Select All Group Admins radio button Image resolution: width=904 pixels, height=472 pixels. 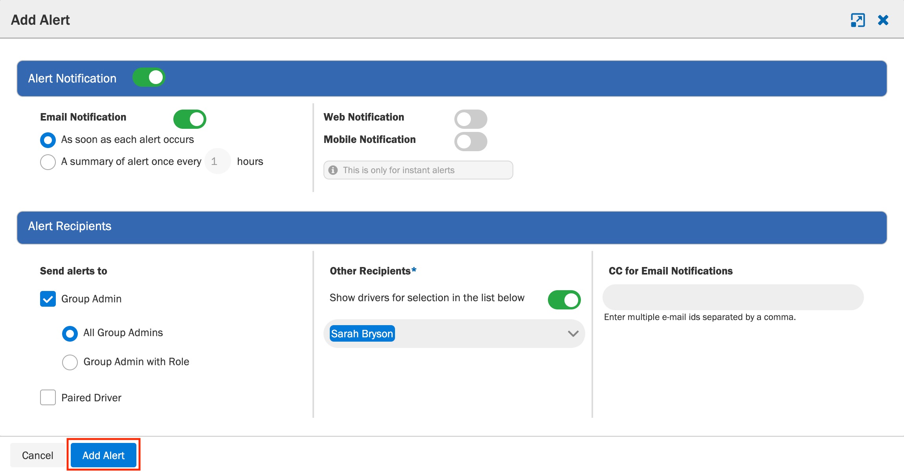pos(70,333)
